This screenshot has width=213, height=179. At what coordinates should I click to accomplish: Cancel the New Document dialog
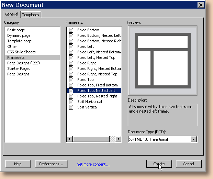(x=188, y=164)
